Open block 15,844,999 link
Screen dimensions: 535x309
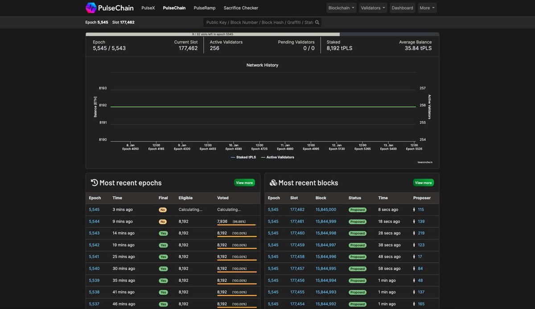[326, 221]
